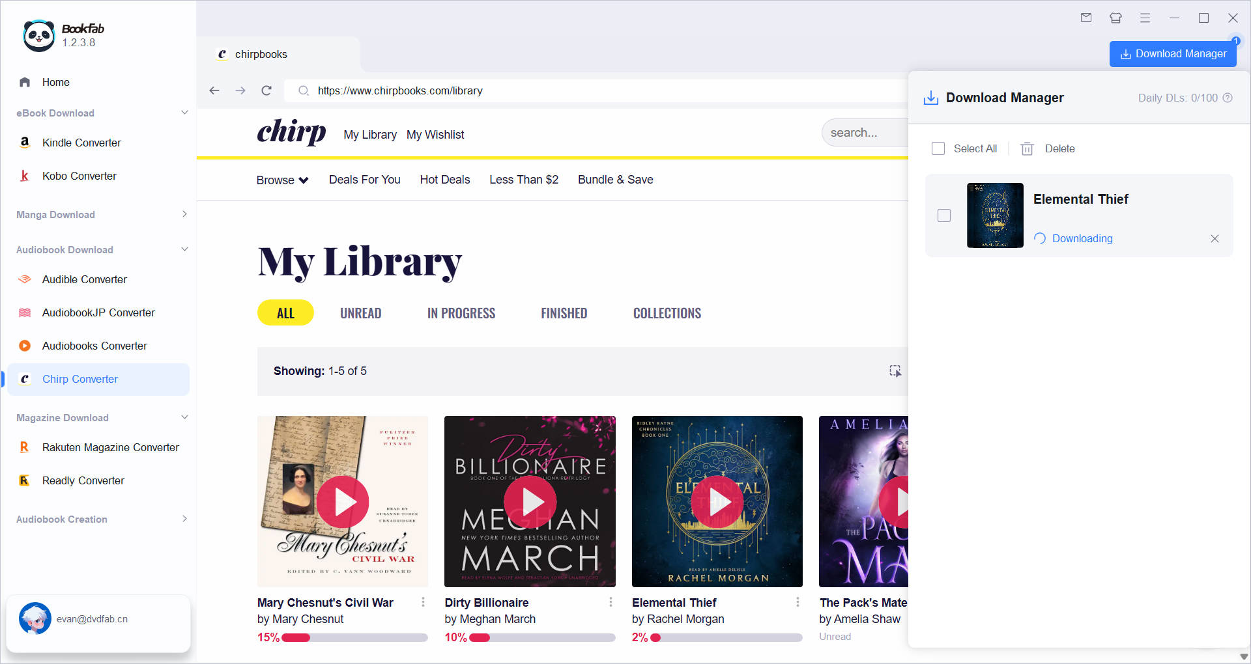Image resolution: width=1251 pixels, height=664 pixels.
Task: Switch to the UNREAD filter
Action: click(360, 313)
